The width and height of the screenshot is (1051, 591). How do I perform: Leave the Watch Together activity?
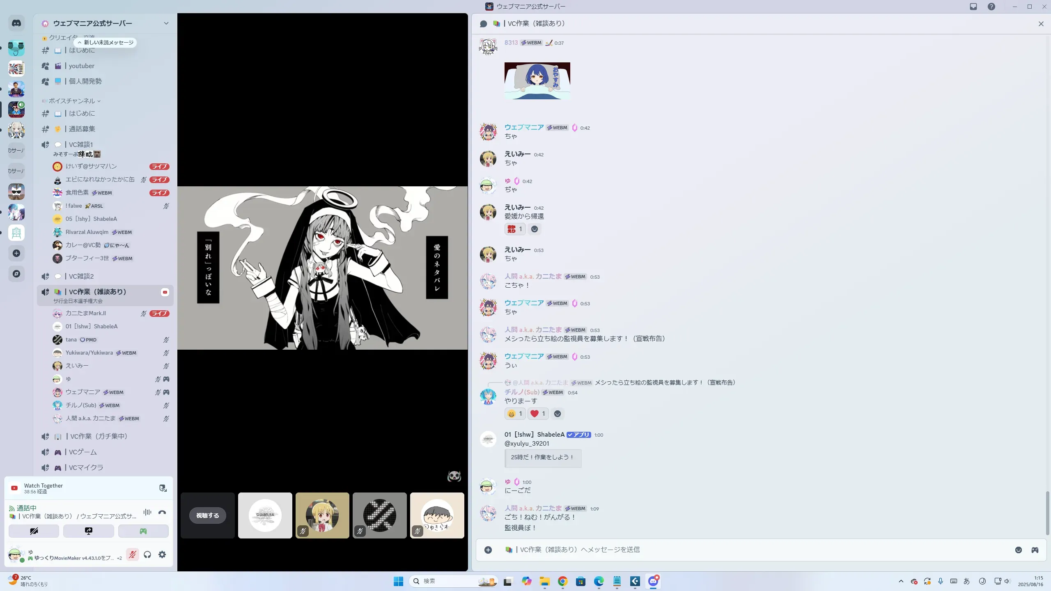click(163, 488)
